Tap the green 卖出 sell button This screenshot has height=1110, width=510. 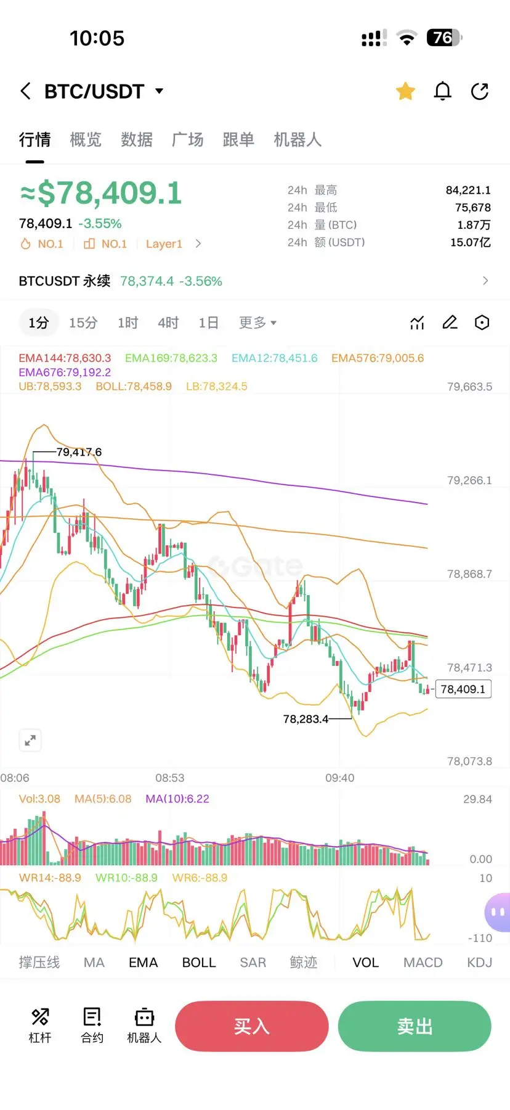point(415,1026)
